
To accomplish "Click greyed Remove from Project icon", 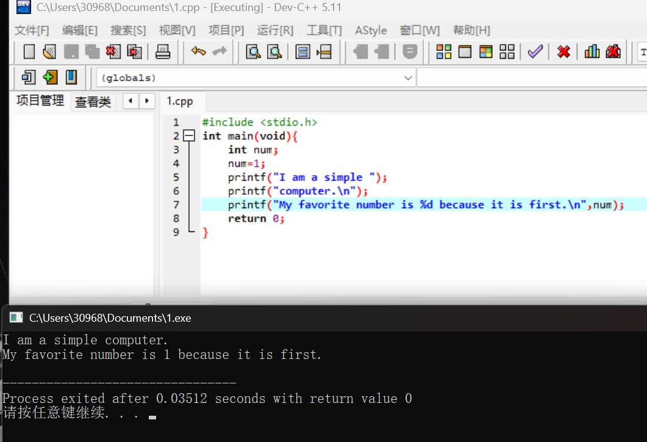I will click(382, 52).
